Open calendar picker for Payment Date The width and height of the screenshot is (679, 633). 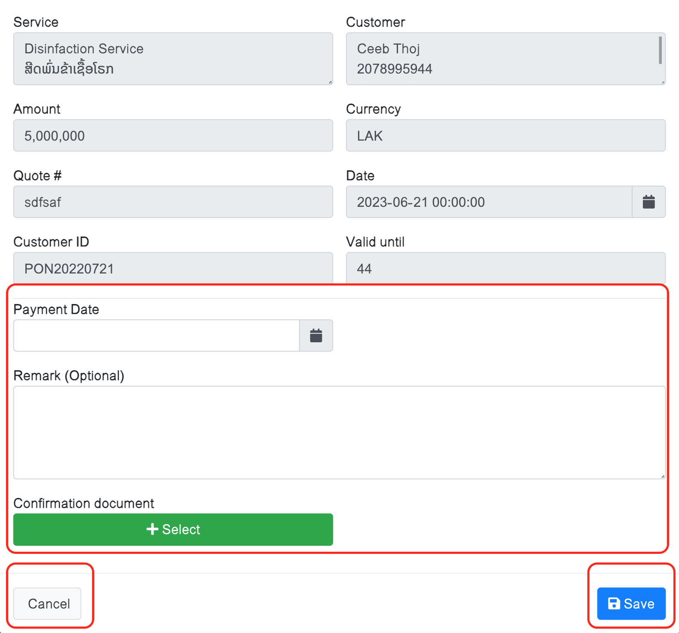coord(316,335)
